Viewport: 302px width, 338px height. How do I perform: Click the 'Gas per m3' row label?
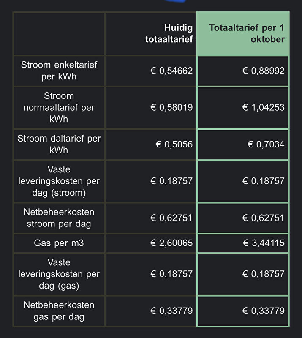pyautogui.click(x=59, y=243)
